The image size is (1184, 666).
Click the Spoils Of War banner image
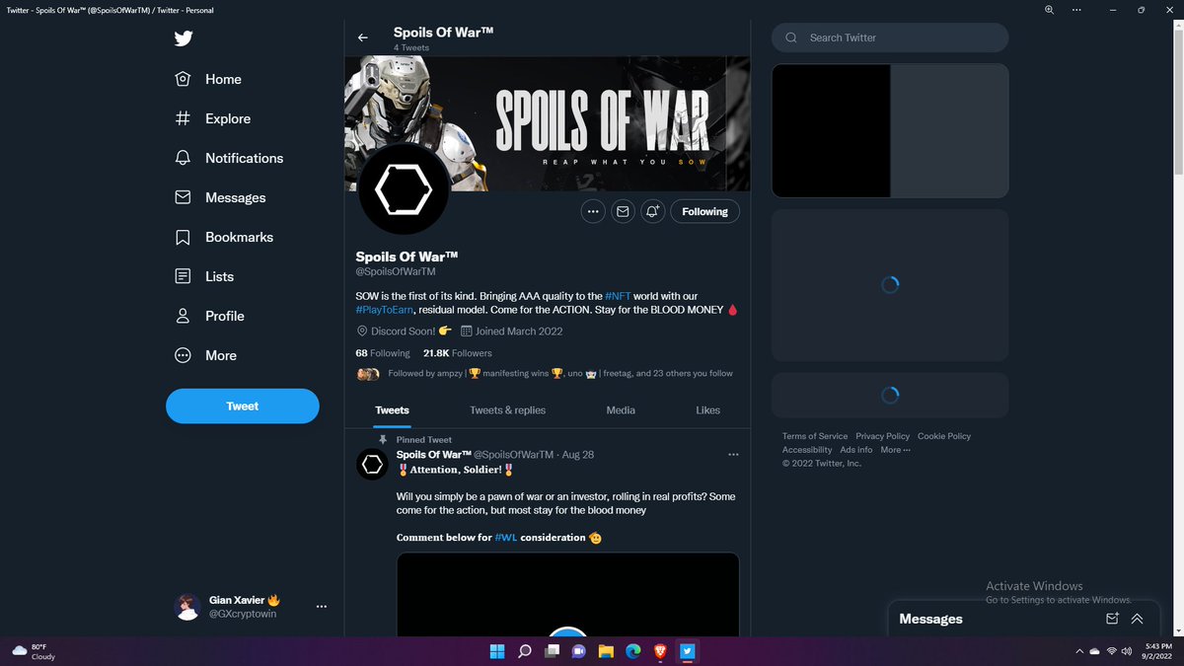[548, 123]
